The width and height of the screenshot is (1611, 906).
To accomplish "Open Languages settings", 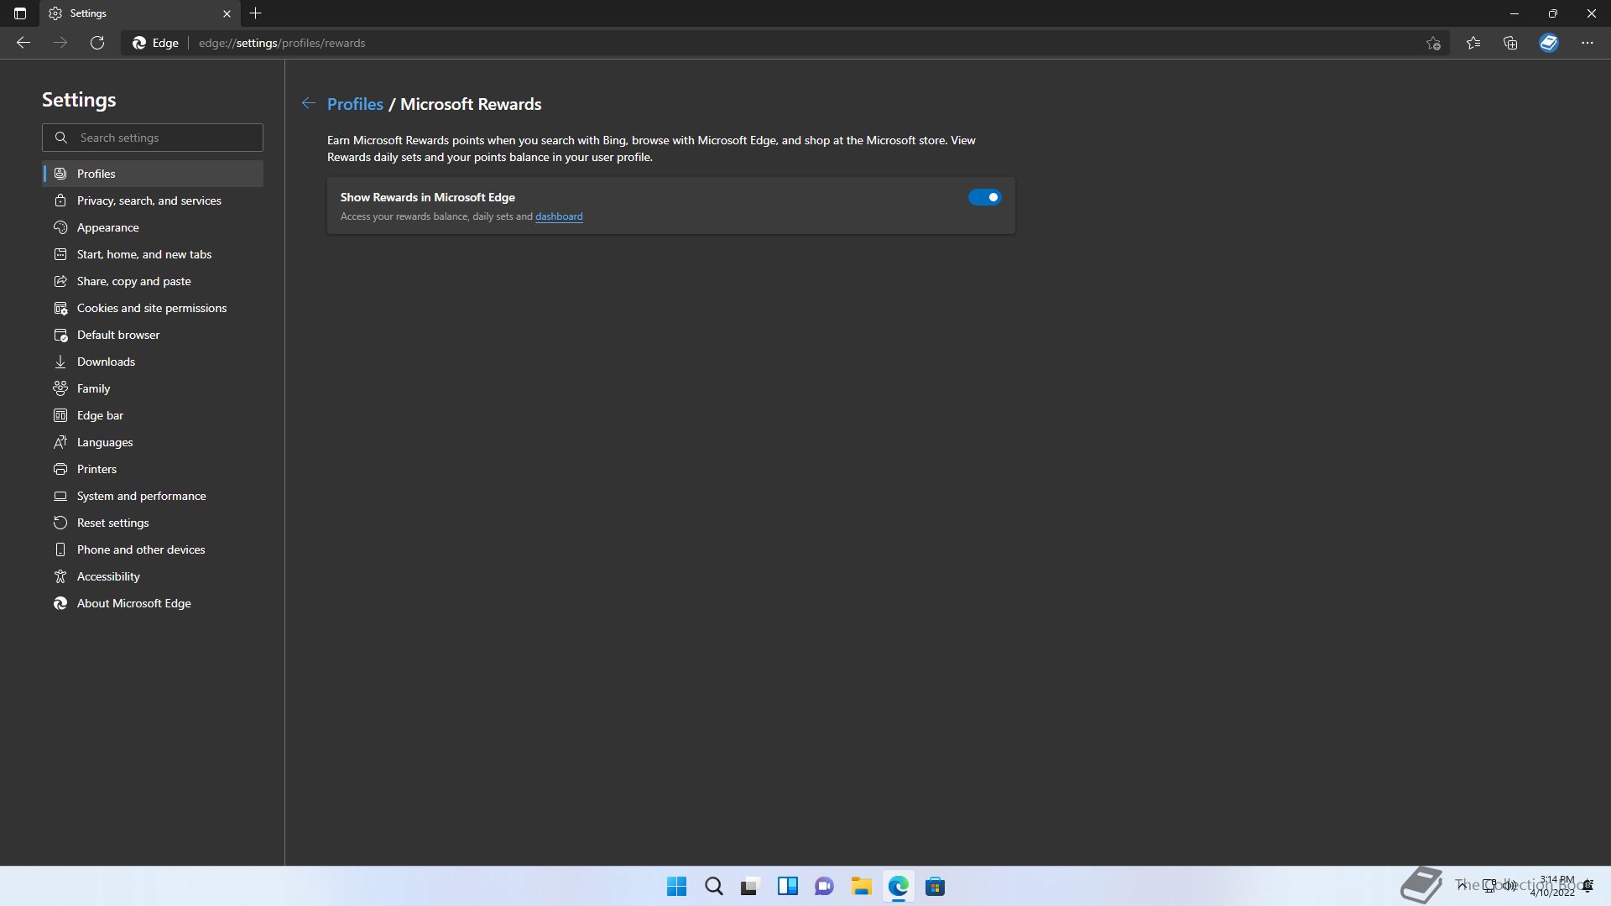I will 153,442.
